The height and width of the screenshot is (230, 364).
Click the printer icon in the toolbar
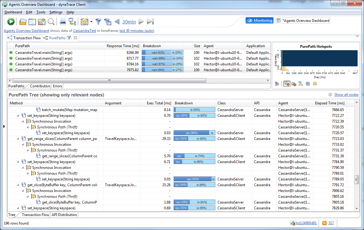point(63,22)
